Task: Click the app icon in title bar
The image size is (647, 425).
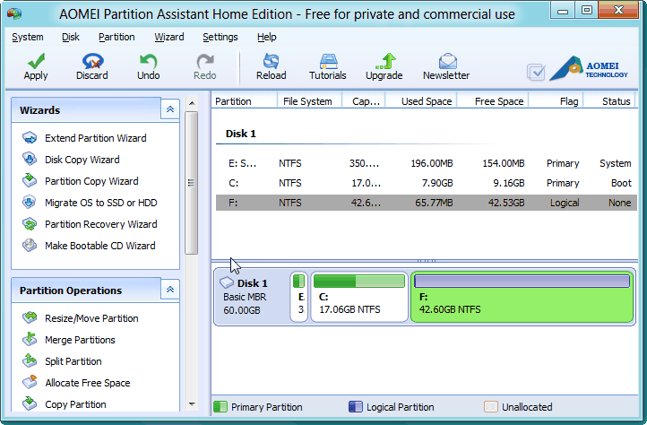Action: (14, 13)
